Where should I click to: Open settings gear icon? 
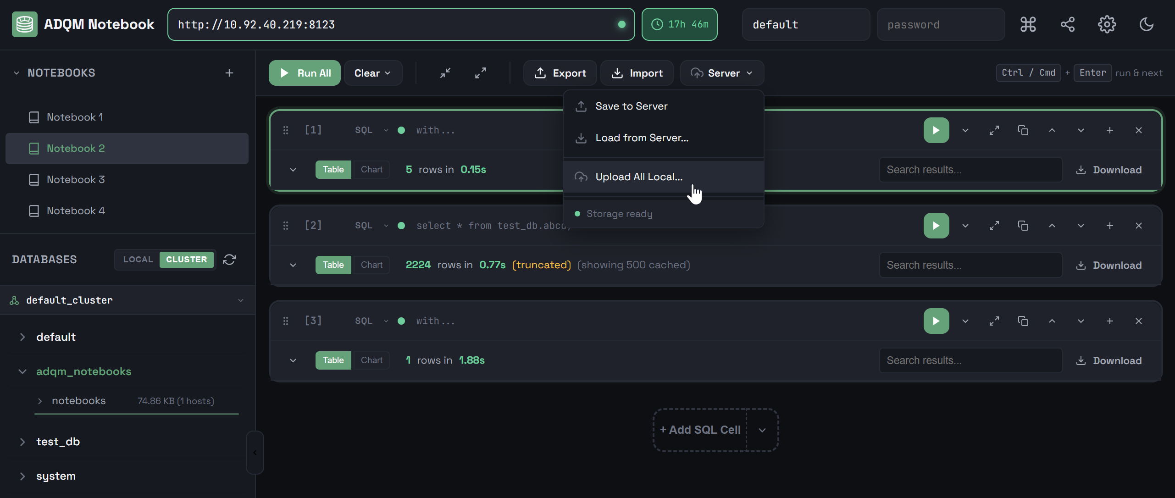coord(1107,24)
